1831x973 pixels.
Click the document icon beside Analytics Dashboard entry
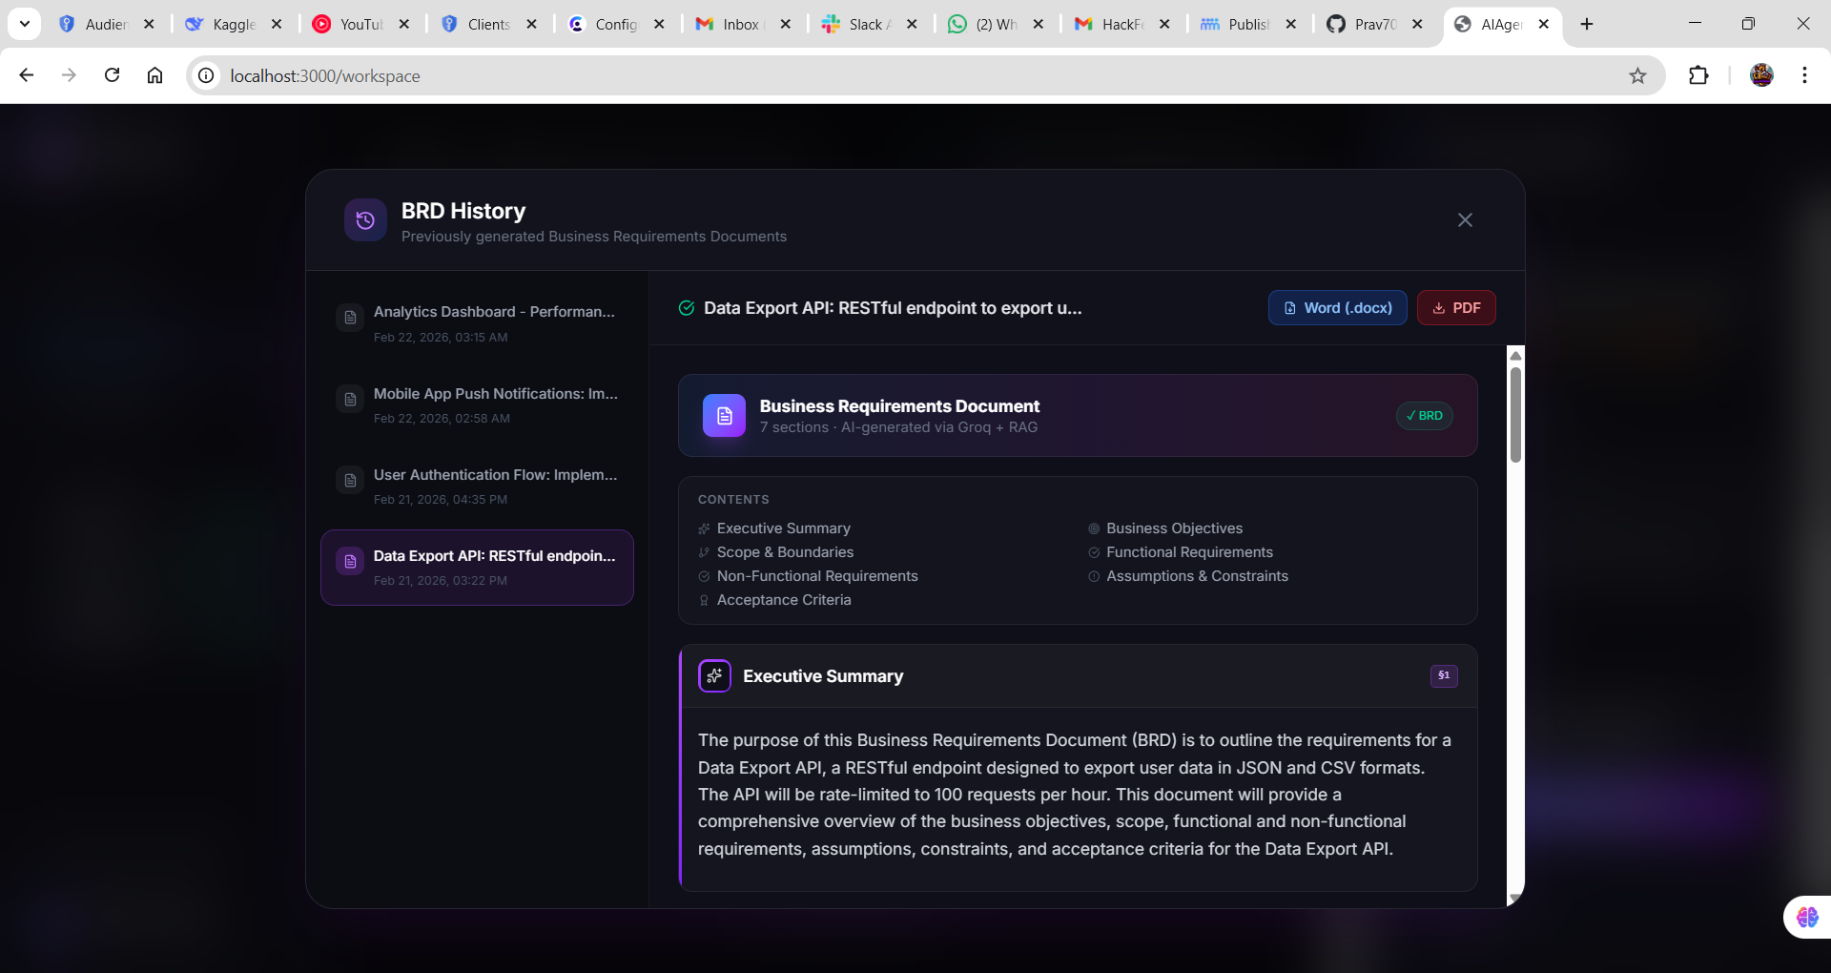coord(350,317)
